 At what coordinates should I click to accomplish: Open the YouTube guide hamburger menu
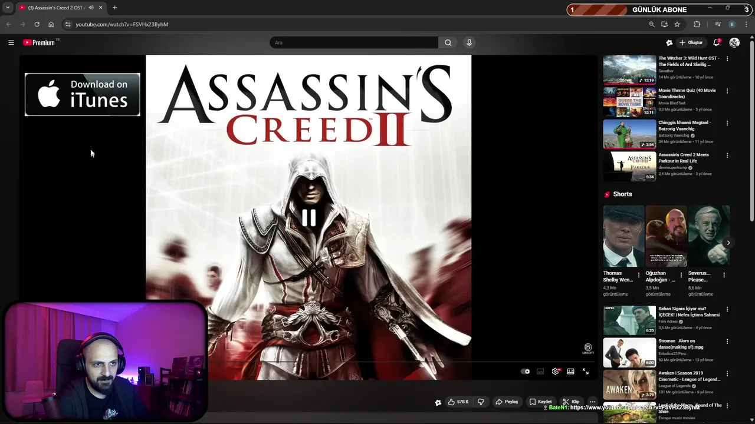pos(11,42)
